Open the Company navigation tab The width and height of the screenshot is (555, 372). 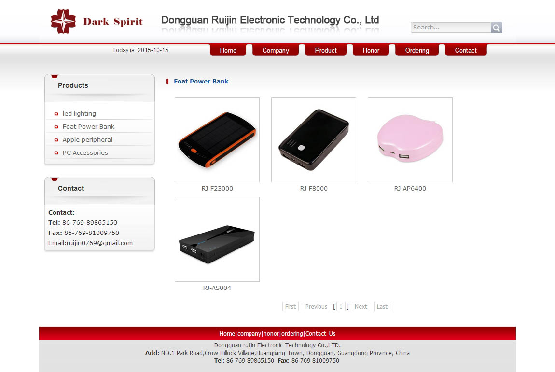pos(276,50)
